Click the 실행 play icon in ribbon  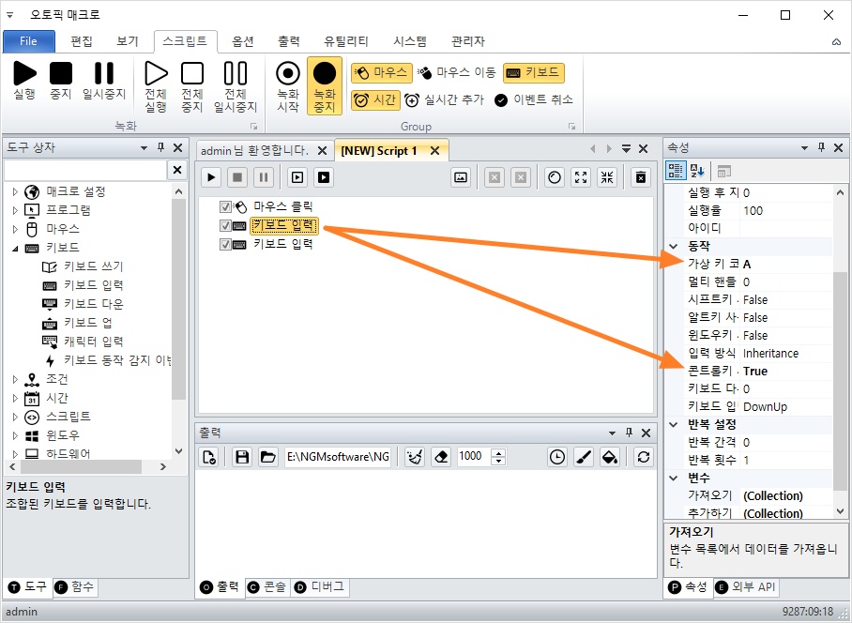click(25, 73)
